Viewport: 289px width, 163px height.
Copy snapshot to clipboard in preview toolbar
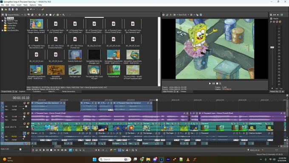pos(197,15)
